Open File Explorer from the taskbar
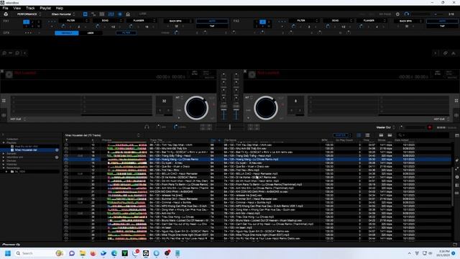460x259 pixels. [83, 253]
